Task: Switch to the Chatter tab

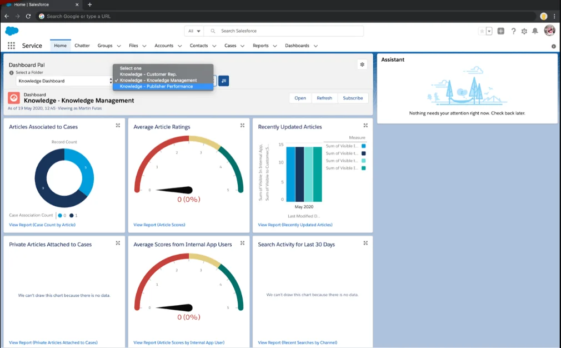Action: 82,46
